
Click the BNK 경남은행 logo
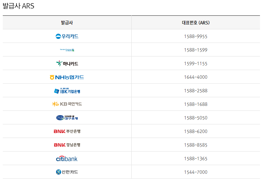coord(67,145)
